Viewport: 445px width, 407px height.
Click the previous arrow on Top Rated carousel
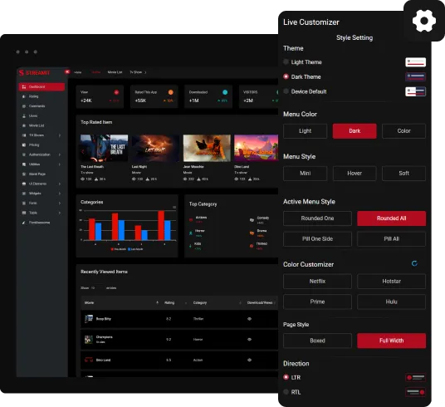pos(82,151)
